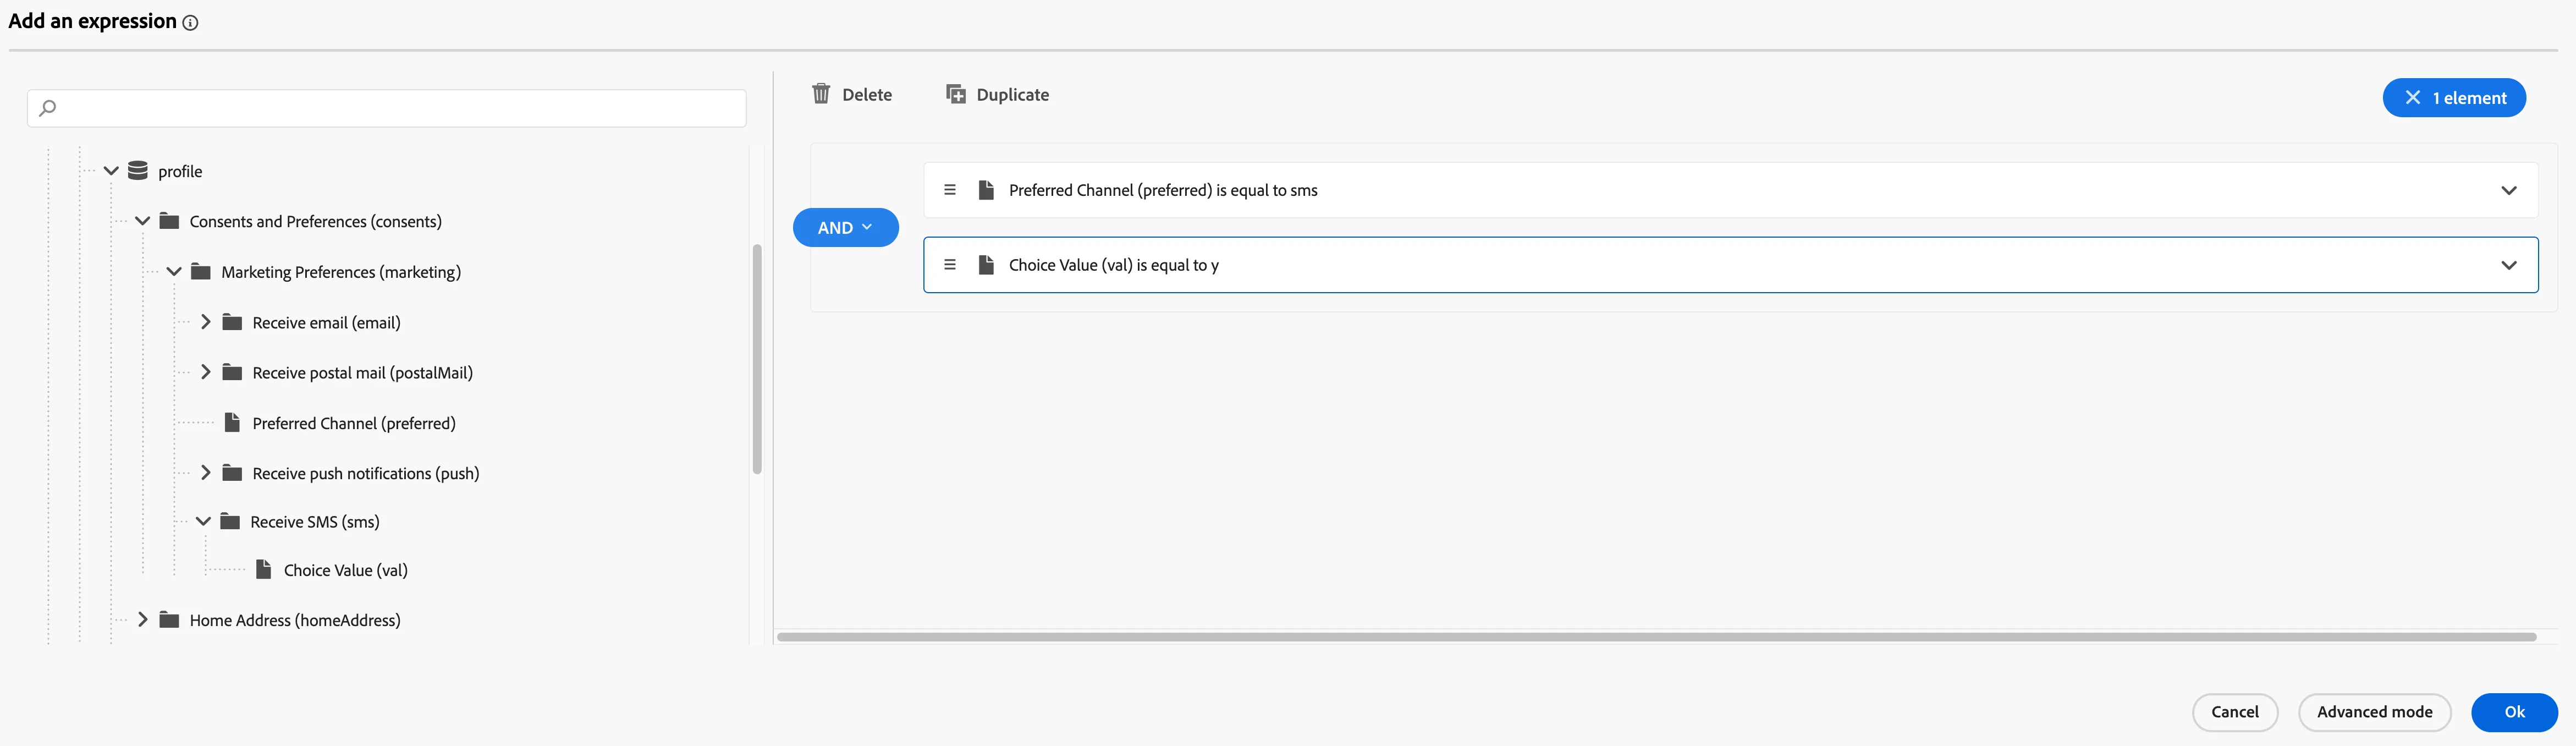Expand the Preferred Channel condition chevron
This screenshot has width=2576, height=746.
pos(2509,190)
